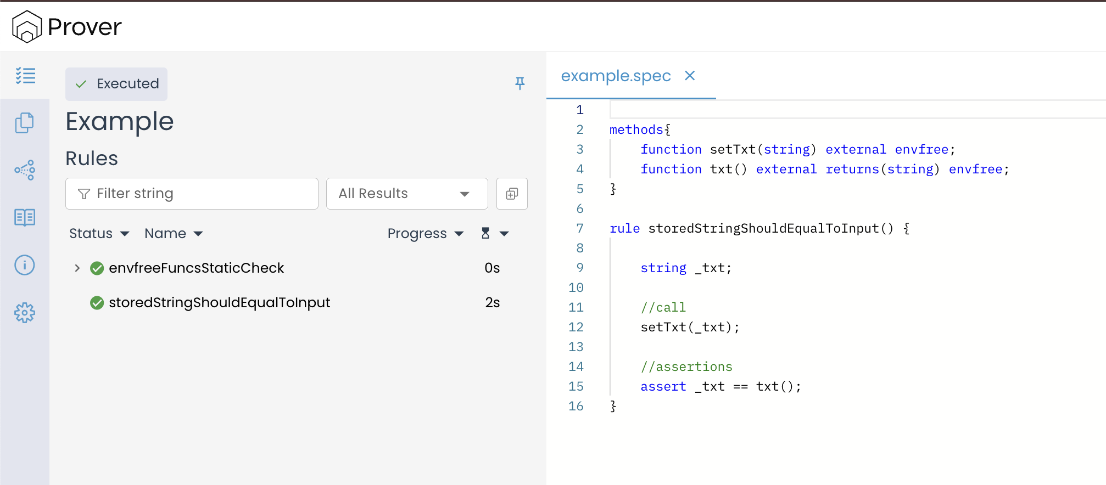The height and width of the screenshot is (485, 1106).
Task: Pin the job panel with pin icon
Action: tap(520, 83)
